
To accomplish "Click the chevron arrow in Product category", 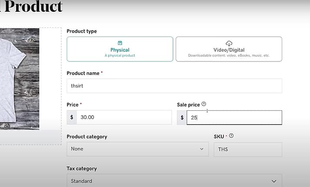I will [201, 149].
